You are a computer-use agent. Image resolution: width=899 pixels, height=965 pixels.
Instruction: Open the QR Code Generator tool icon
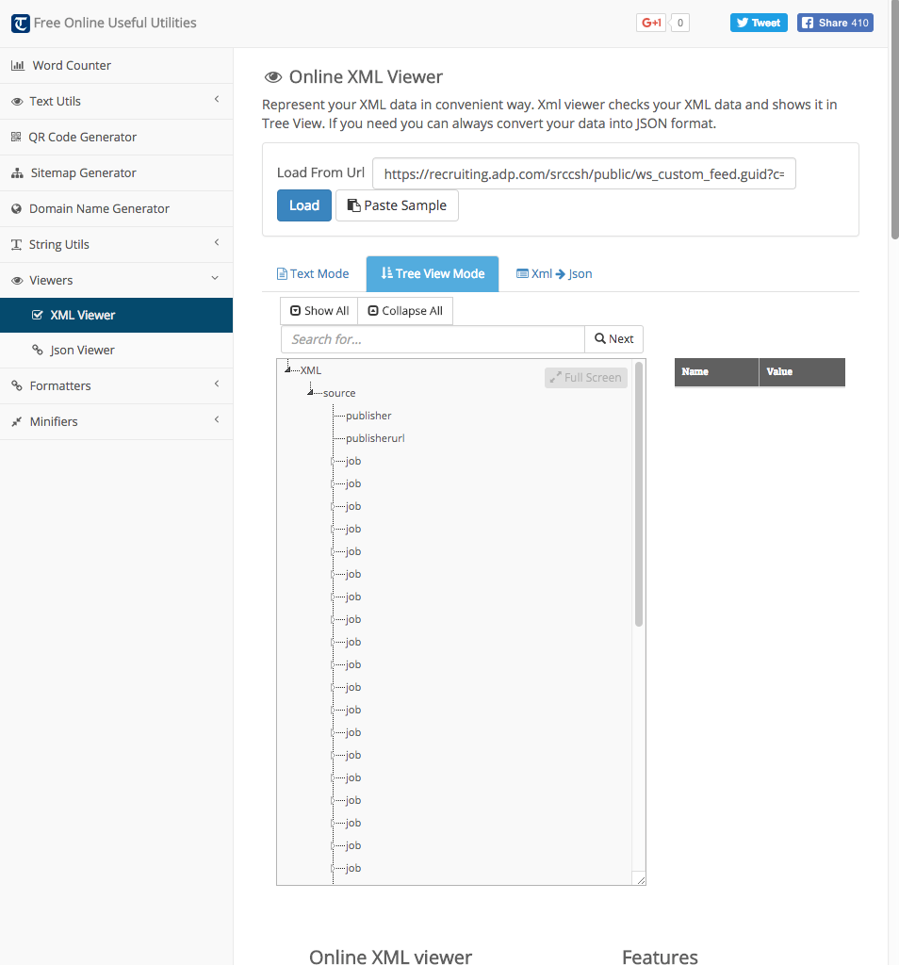16,137
